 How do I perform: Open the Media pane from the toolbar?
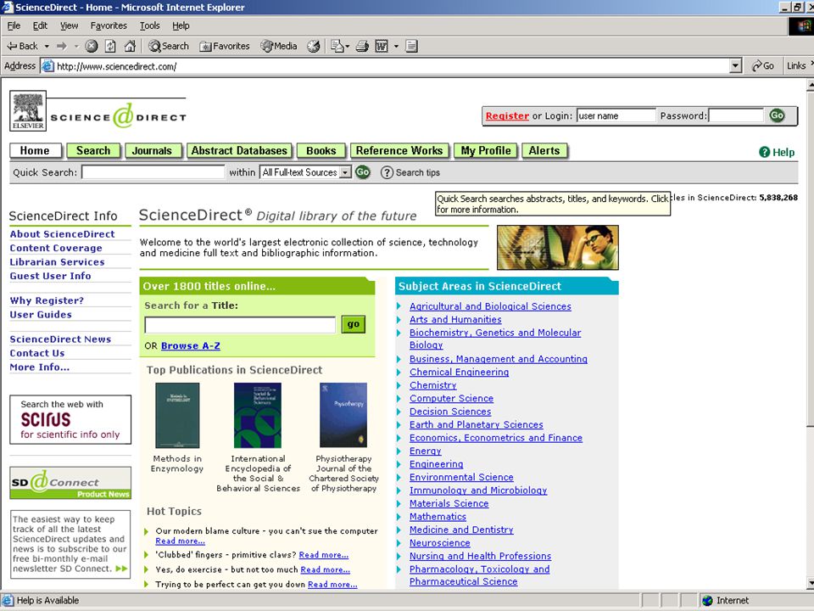click(x=279, y=46)
